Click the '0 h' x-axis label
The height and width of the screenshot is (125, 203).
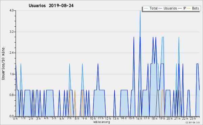pyautogui.click(x=15, y=119)
